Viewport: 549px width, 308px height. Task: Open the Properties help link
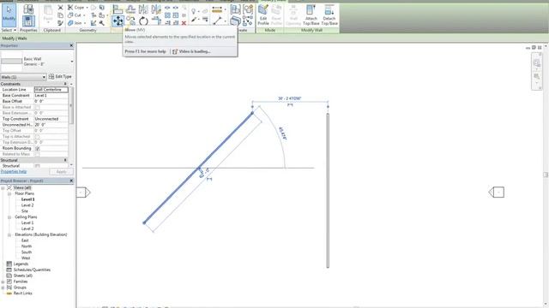click(14, 171)
